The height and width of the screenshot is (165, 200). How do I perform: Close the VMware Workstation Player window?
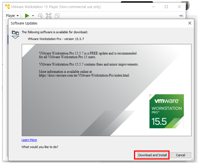point(179,7)
